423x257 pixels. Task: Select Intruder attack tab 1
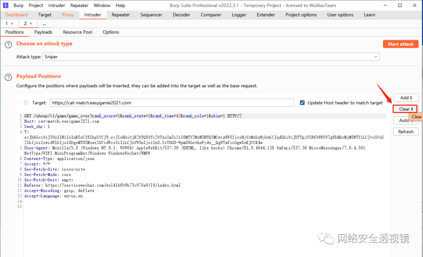[x=7, y=24]
